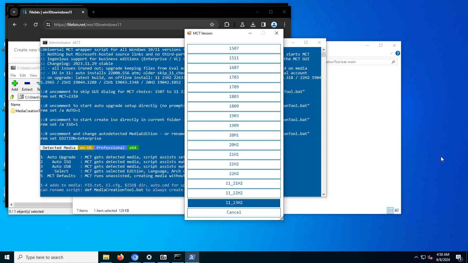This screenshot has height=263, width=468.
Task: Open Chrome Labs flask icon
Action: 242,25
